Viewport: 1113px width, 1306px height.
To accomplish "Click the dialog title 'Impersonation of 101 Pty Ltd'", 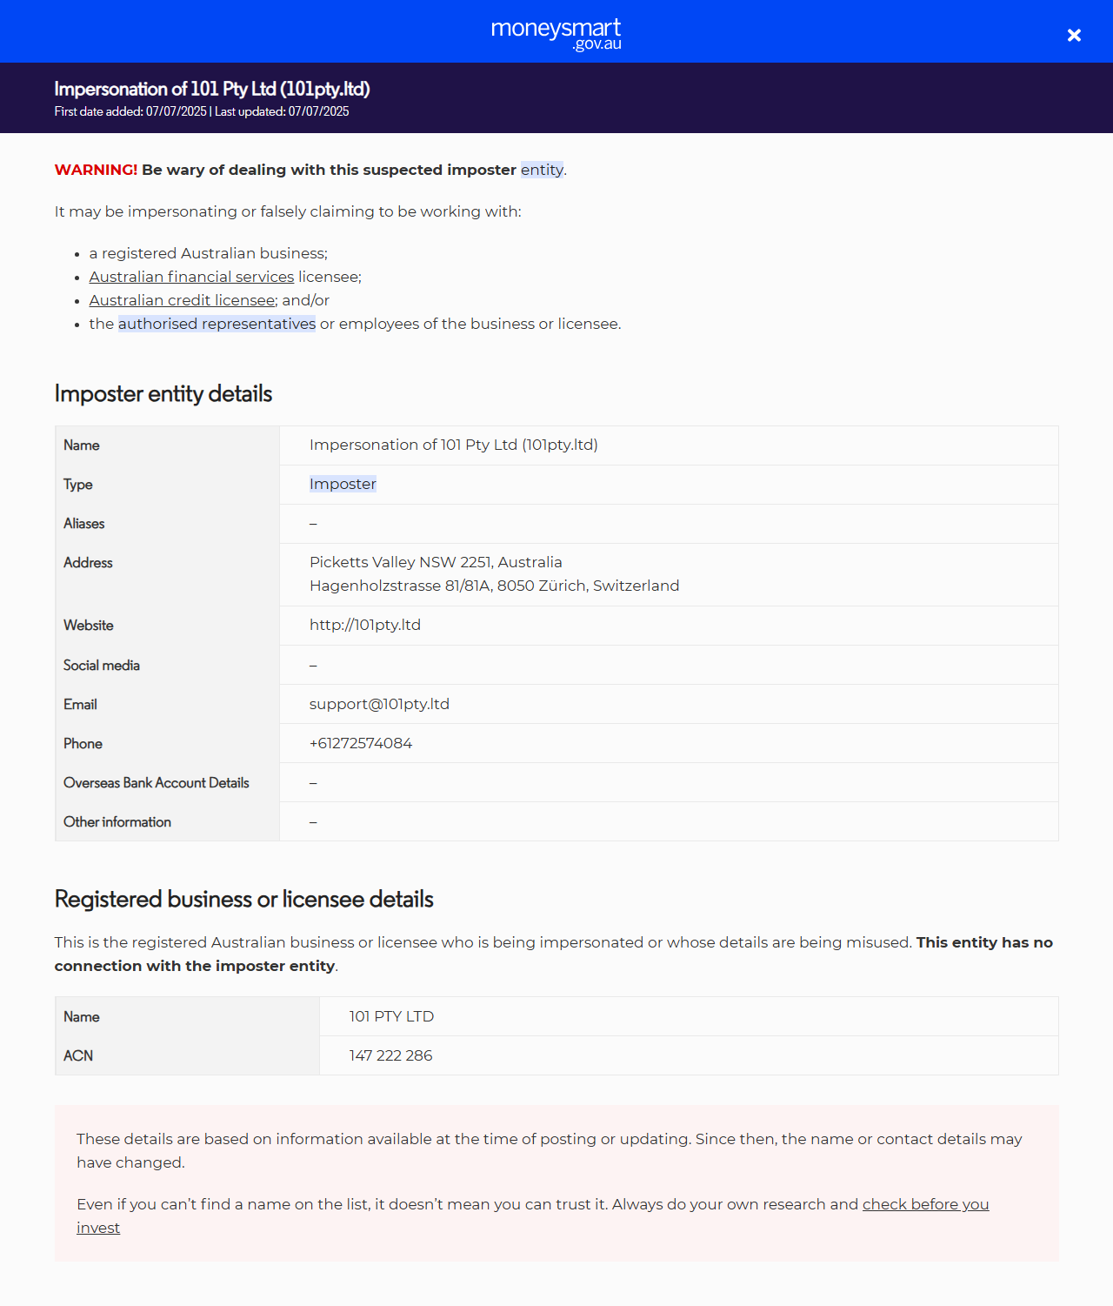I will point(212,89).
